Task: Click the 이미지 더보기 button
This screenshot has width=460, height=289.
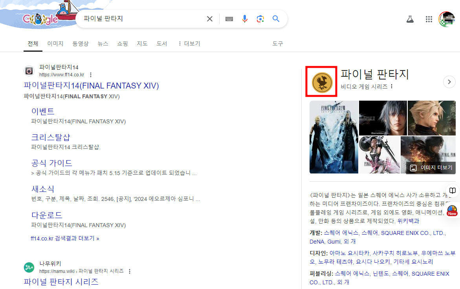Action: [431, 168]
